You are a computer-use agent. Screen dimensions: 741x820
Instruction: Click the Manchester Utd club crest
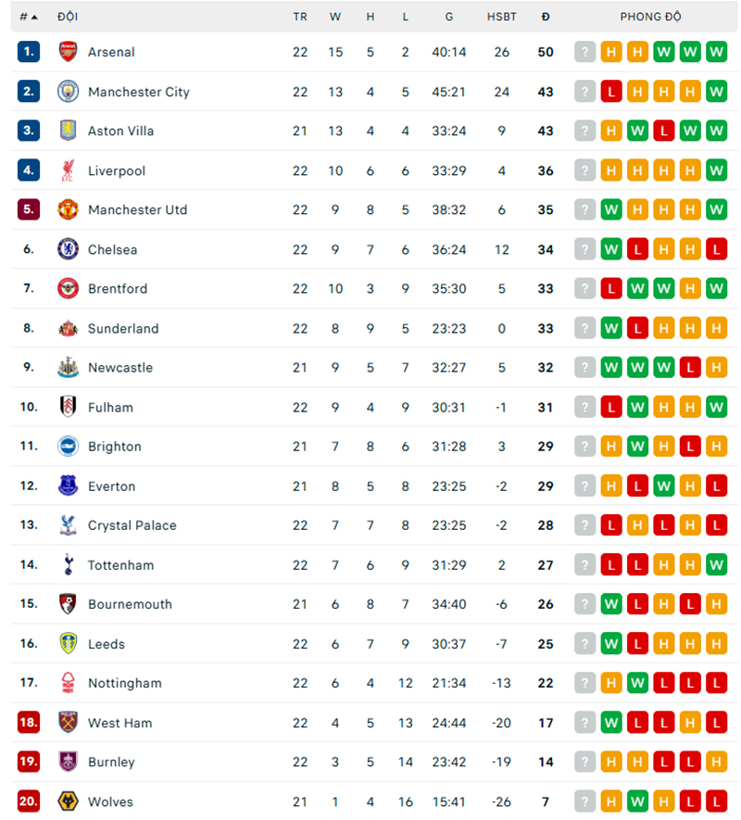click(x=68, y=209)
